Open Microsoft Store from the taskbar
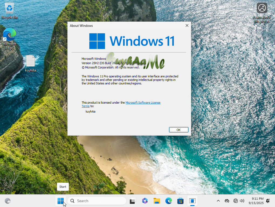This screenshot has height=207, width=275. [x=180, y=201]
